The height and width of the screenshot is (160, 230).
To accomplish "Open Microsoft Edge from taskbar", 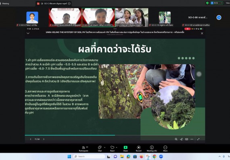I will (128, 156).
